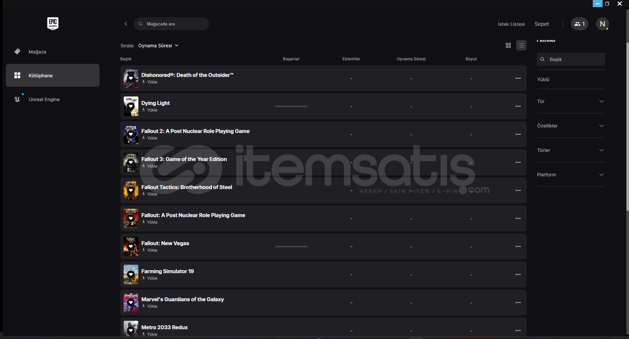The image size is (629, 339).
Task: Click Dying Light achievements progress bar
Action: tap(291, 106)
